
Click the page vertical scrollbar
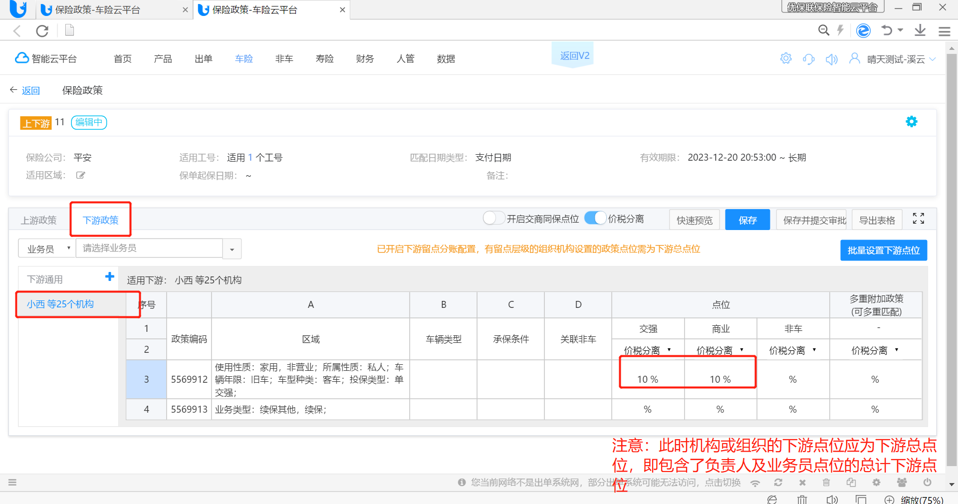coord(952,259)
